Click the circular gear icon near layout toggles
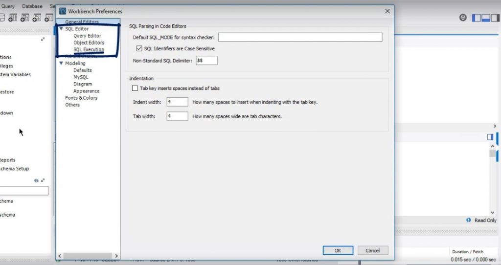Viewport: 501px width, 265px height. [463, 18]
